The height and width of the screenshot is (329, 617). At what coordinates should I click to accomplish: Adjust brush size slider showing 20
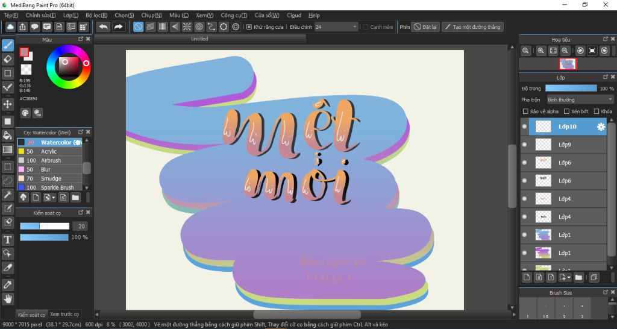pos(45,227)
